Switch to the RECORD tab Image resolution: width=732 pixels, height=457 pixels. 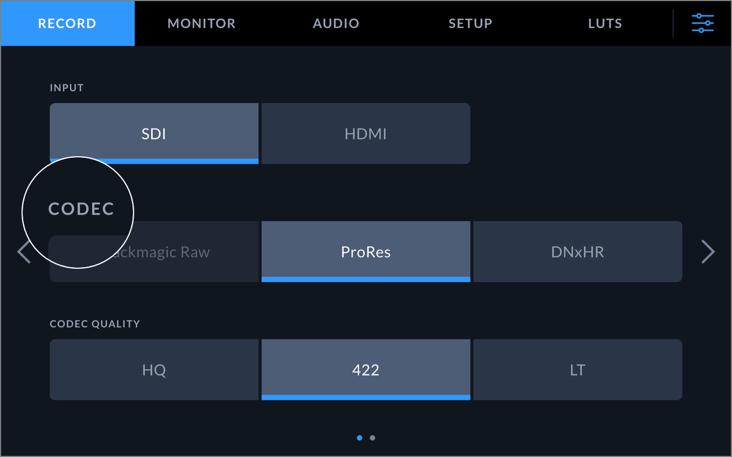(x=67, y=23)
